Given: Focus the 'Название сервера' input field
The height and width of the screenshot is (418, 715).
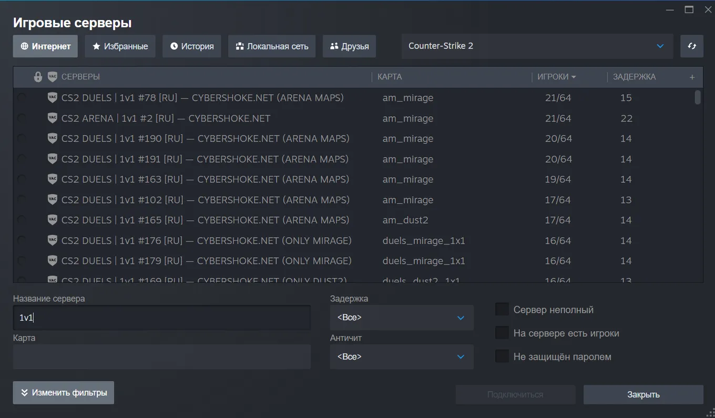Looking at the screenshot, I should 162,318.
